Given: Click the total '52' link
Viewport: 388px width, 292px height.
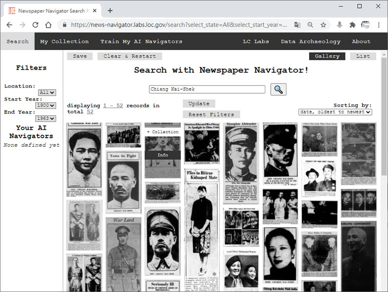Looking at the screenshot, I should pyautogui.click(x=90, y=112).
